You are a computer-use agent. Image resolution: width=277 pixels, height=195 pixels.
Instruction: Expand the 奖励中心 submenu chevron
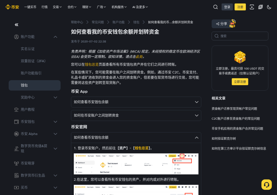pyautogui.click(x=55, y=97)
